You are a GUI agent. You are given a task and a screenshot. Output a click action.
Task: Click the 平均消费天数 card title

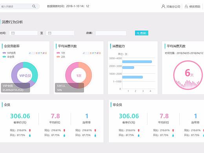click(176, 46)
